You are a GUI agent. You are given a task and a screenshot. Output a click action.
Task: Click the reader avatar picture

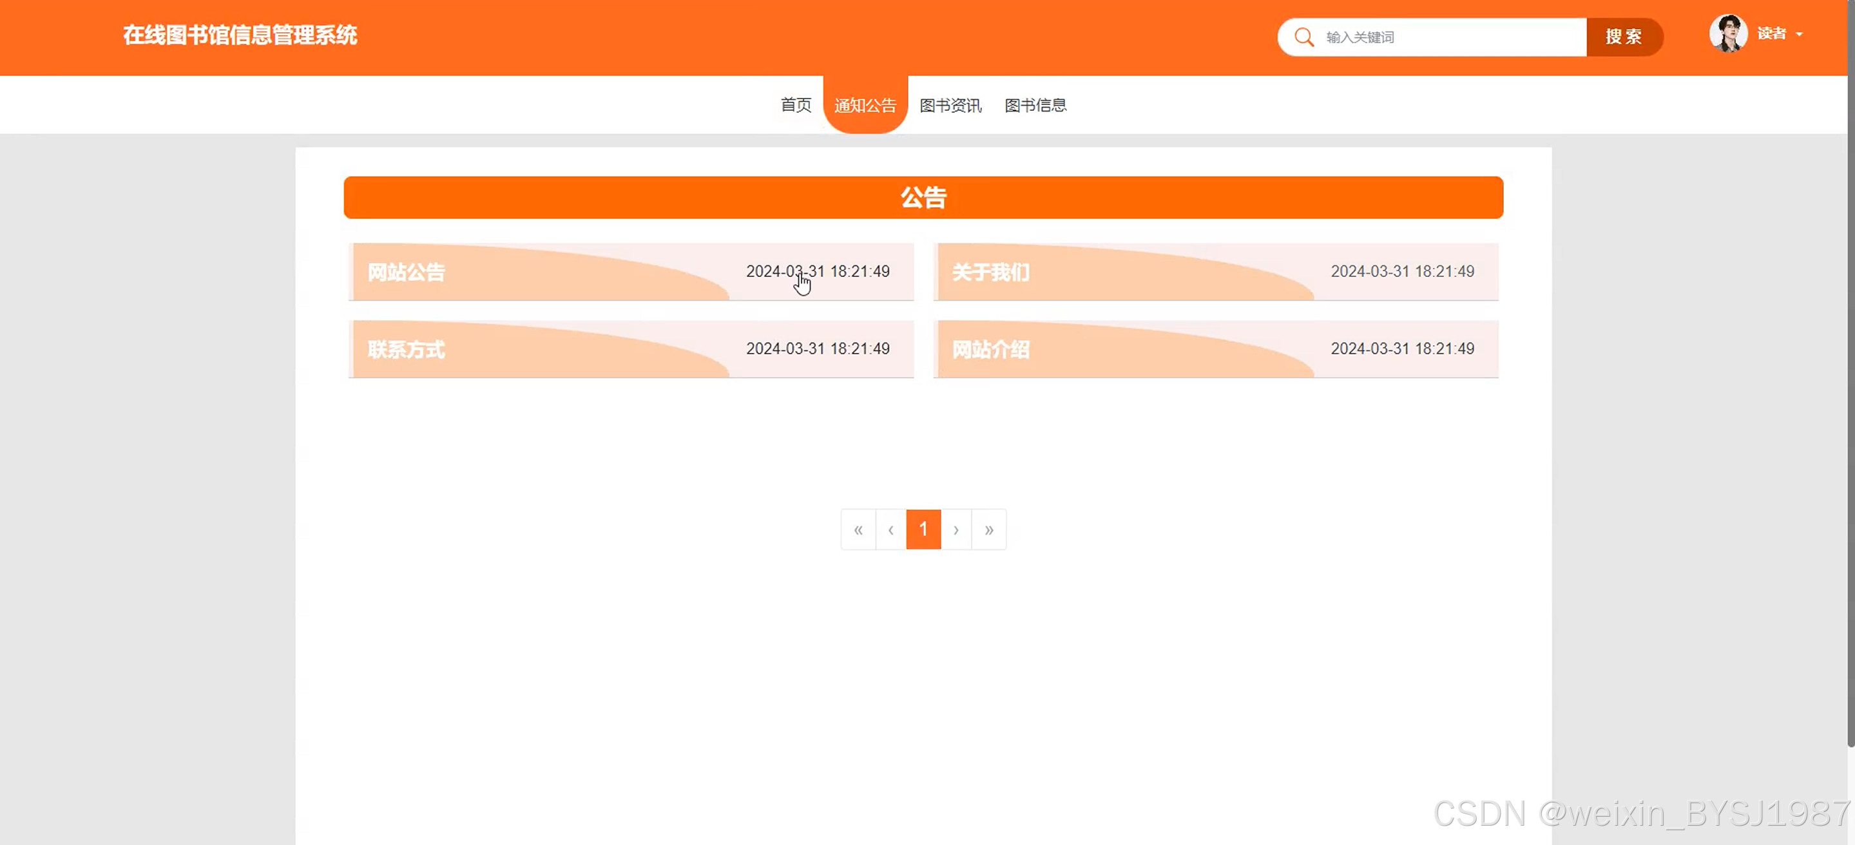pyautogui.click(x=1728, y=34)
